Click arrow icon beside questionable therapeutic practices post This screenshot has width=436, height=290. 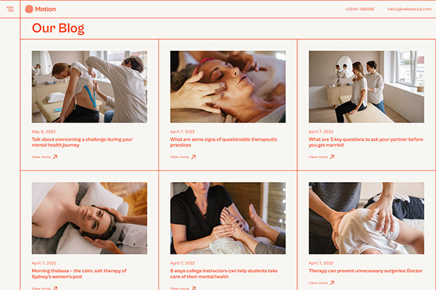[193, 157]
